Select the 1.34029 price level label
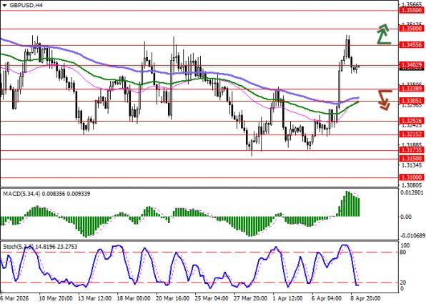This screenshot has height=304, width=426. pyautogui.click(x=412, y=64)
